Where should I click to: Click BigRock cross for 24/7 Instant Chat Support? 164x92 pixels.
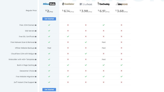(x=121, y=82)
